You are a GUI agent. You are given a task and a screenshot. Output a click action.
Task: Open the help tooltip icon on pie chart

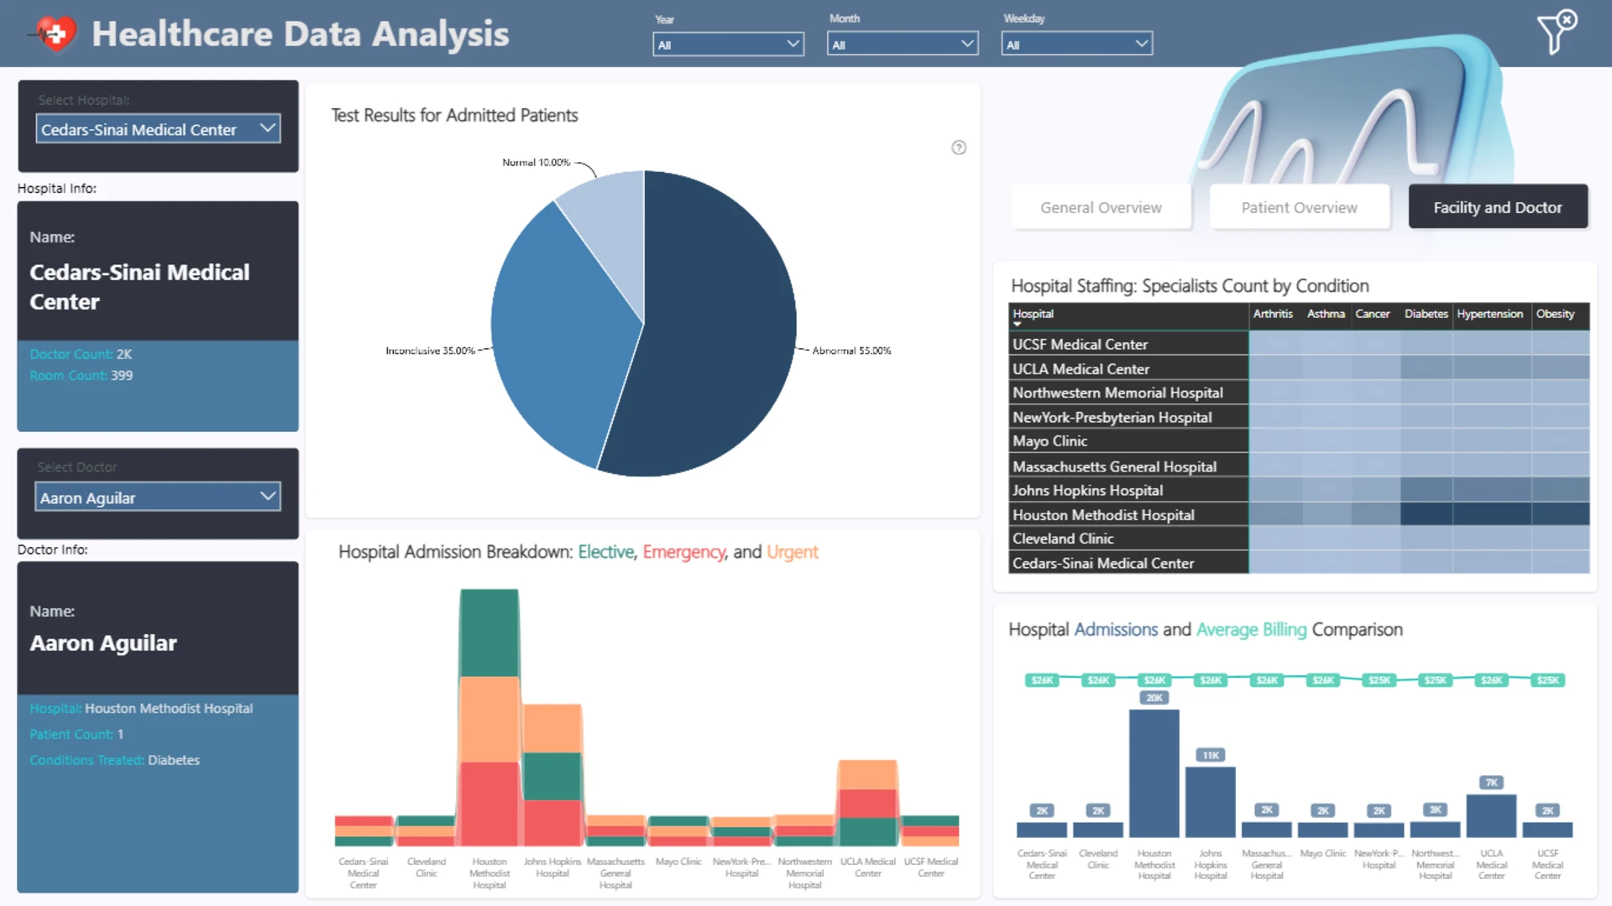(959, 148)
